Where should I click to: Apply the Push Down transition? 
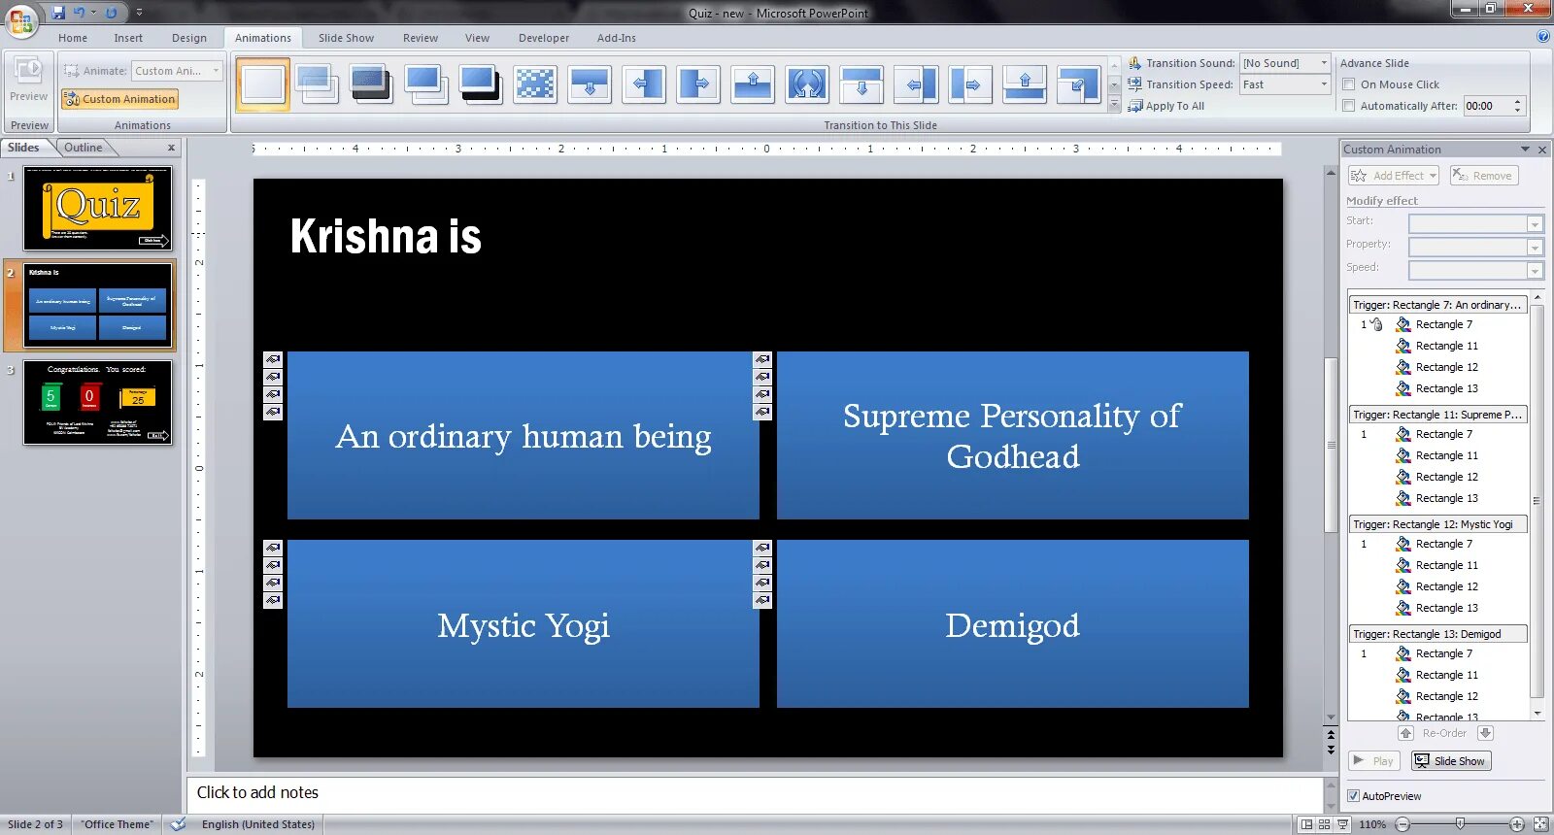tap(861, 84)
